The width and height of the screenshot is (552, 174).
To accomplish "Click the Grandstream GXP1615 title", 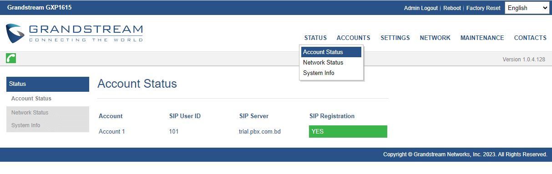I will pos(39,8).
